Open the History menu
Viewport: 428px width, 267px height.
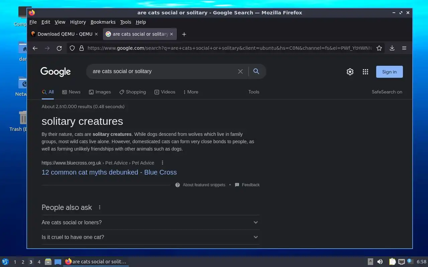click(78, 22)
